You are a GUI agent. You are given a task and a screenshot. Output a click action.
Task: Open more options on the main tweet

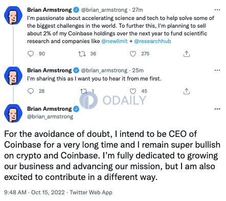click(x=217, y=109)
